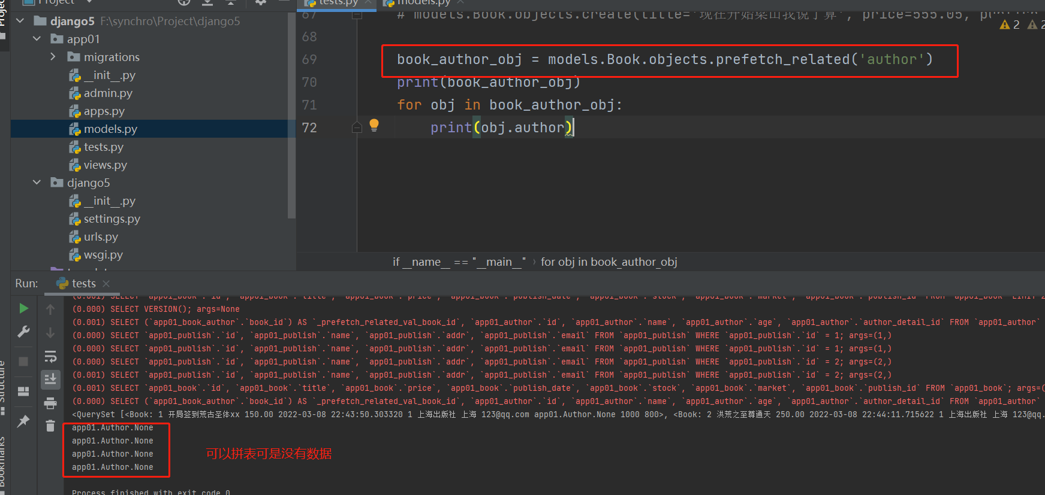The image size is (1045, 495).
Task: Click breadcrumb if __name__ == "__main__"
Action: click(459, 262)
